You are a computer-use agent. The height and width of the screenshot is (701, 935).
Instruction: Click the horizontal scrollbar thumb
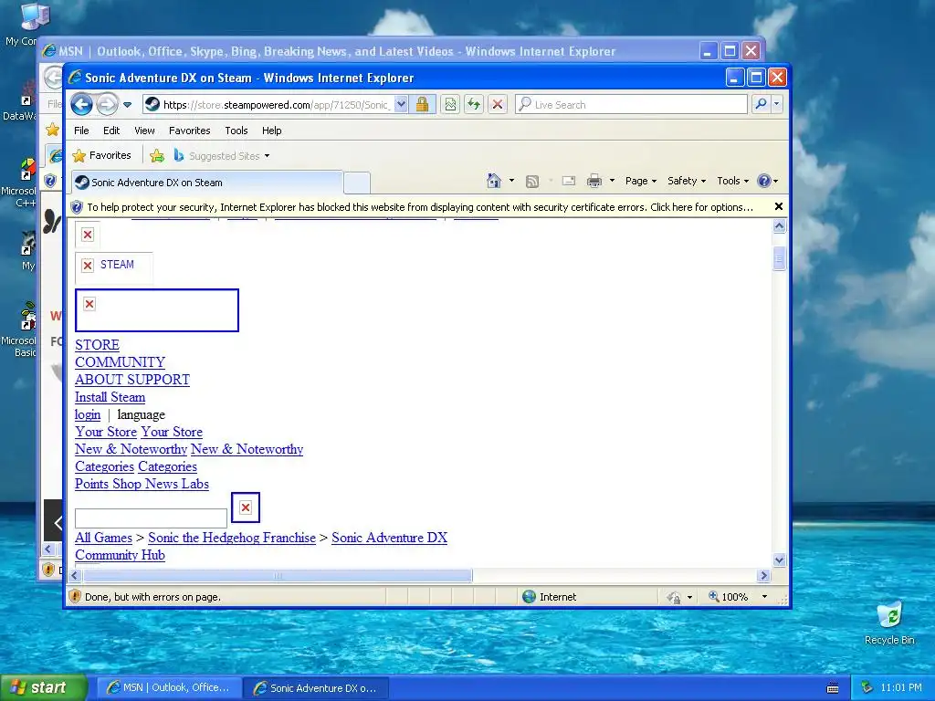coord(278,575)
